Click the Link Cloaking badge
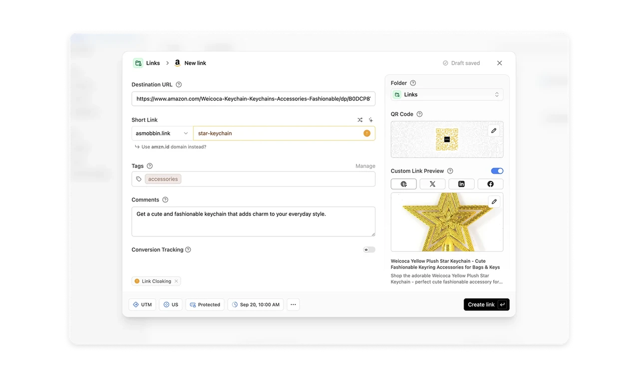Image resolution: width=639 pixels, height=376 pixels. [156, 281]
